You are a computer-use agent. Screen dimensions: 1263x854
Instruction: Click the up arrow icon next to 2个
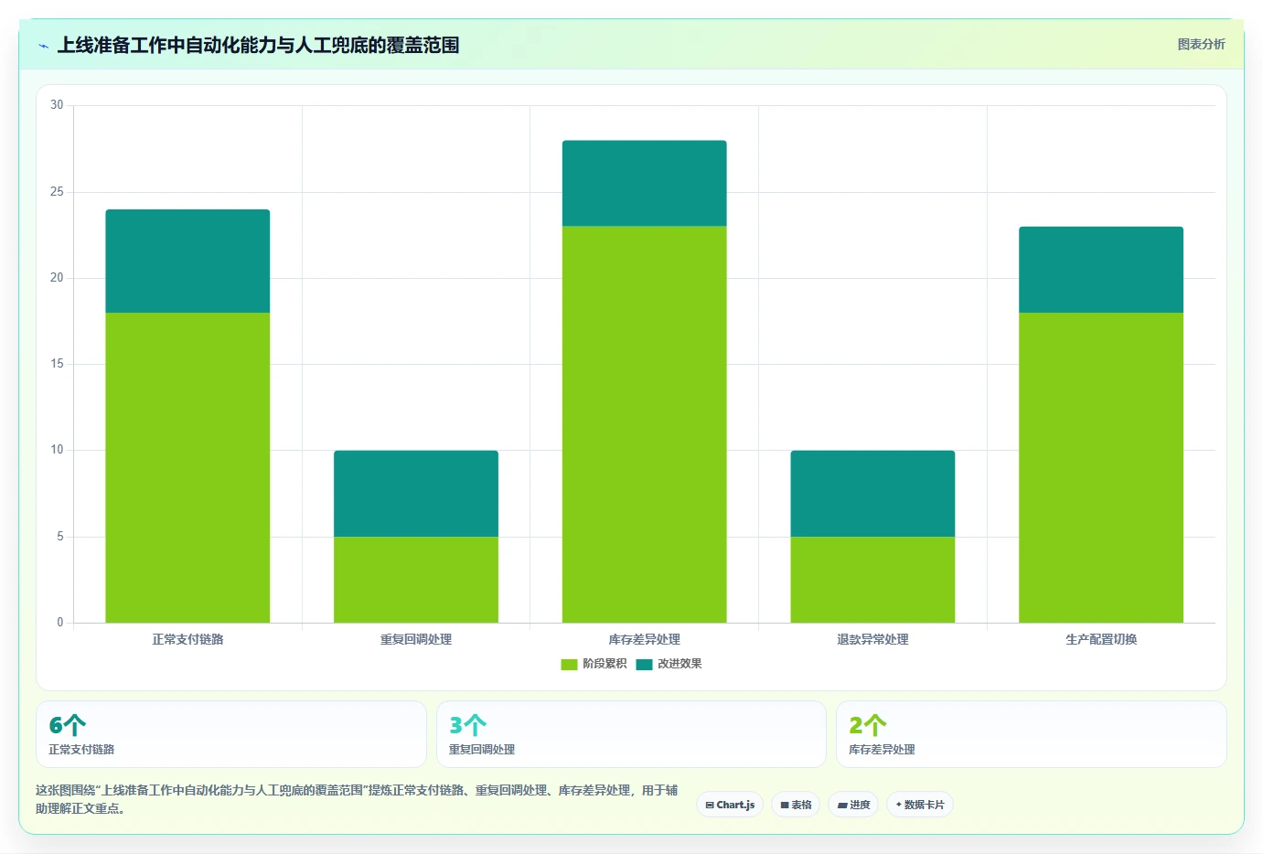click(x=875, y=725)
